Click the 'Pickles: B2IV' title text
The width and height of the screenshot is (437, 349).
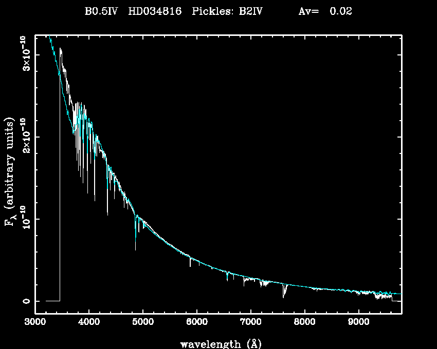(227, 11)
